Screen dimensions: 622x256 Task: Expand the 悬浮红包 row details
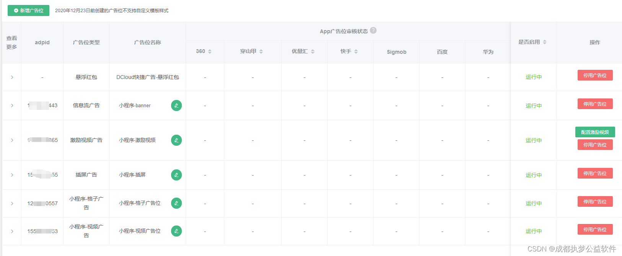tap(12, 77)
